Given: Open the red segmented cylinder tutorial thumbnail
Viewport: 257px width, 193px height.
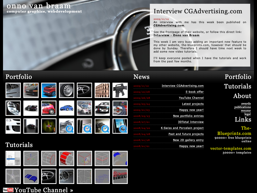Looking at the screenshot, I should click(x=67, y=158).
